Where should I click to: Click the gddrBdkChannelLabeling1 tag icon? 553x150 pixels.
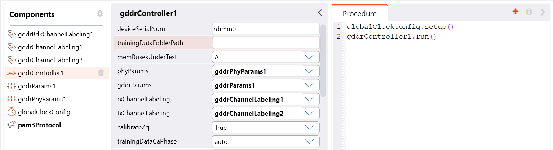pyautogui.click(x=12, y=34)
